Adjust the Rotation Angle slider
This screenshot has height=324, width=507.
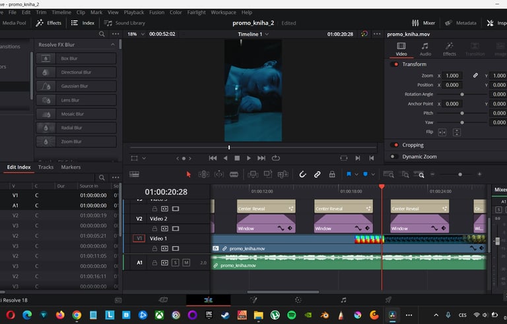(461, 94)
